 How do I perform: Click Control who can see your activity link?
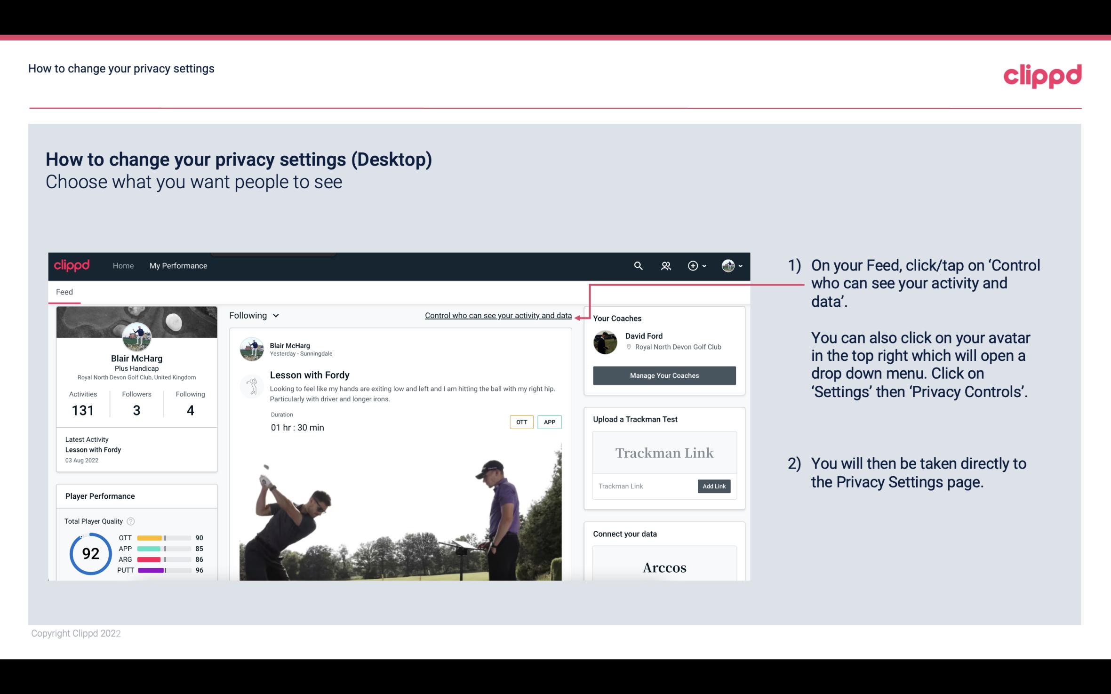pos(498,315)
